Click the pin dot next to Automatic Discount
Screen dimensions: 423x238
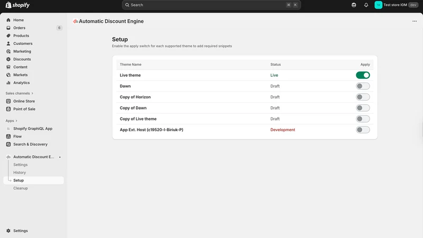pos(60,157)
